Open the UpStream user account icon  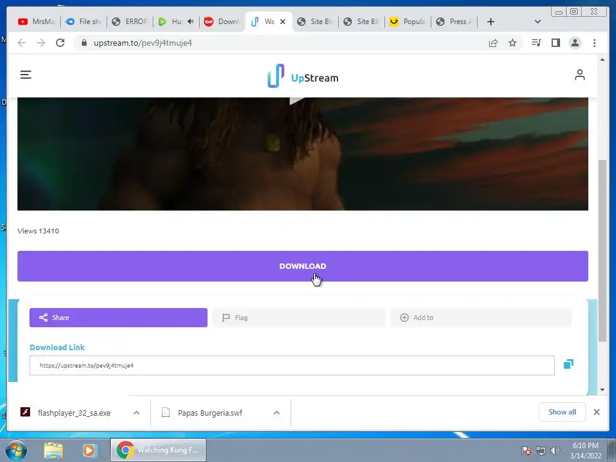point(579,75)
